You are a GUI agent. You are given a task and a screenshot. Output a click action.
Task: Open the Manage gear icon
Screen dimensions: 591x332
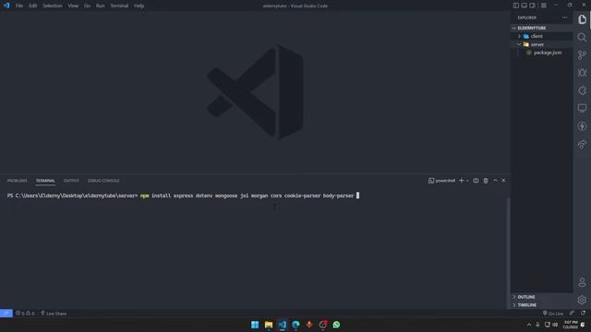pyautogui.click(x=582, y=300)
